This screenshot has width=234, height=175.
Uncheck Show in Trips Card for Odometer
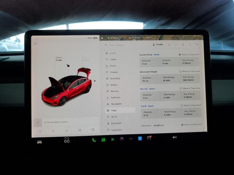[x=182, y=125]
